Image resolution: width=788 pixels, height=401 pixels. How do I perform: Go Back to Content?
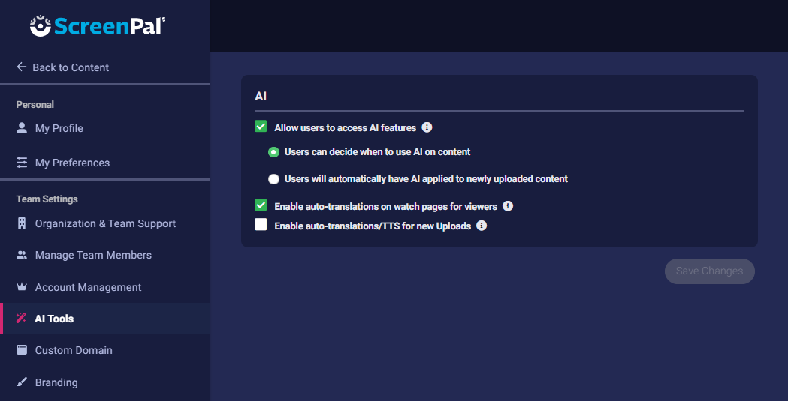pyautogui.click(x=71, y=67)
